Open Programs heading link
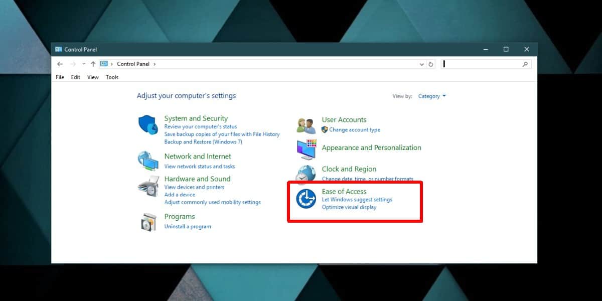 tap(180, 217)
